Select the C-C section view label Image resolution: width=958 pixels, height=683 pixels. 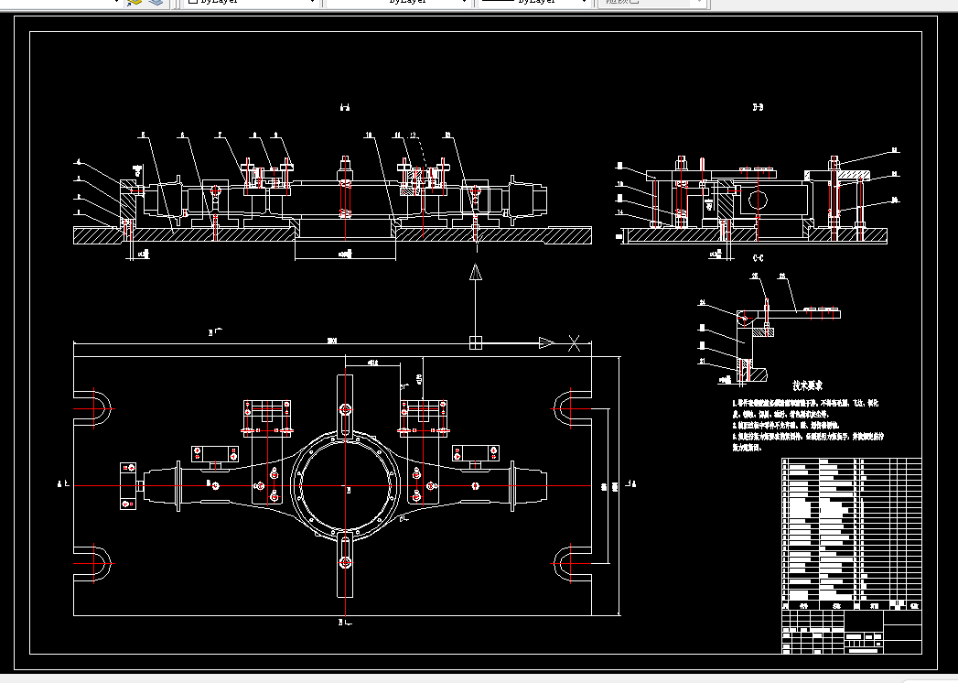click(x=759, y=258)
